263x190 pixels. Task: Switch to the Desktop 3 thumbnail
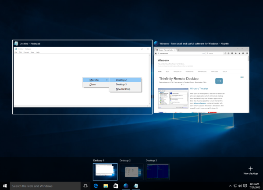(158, 172)
